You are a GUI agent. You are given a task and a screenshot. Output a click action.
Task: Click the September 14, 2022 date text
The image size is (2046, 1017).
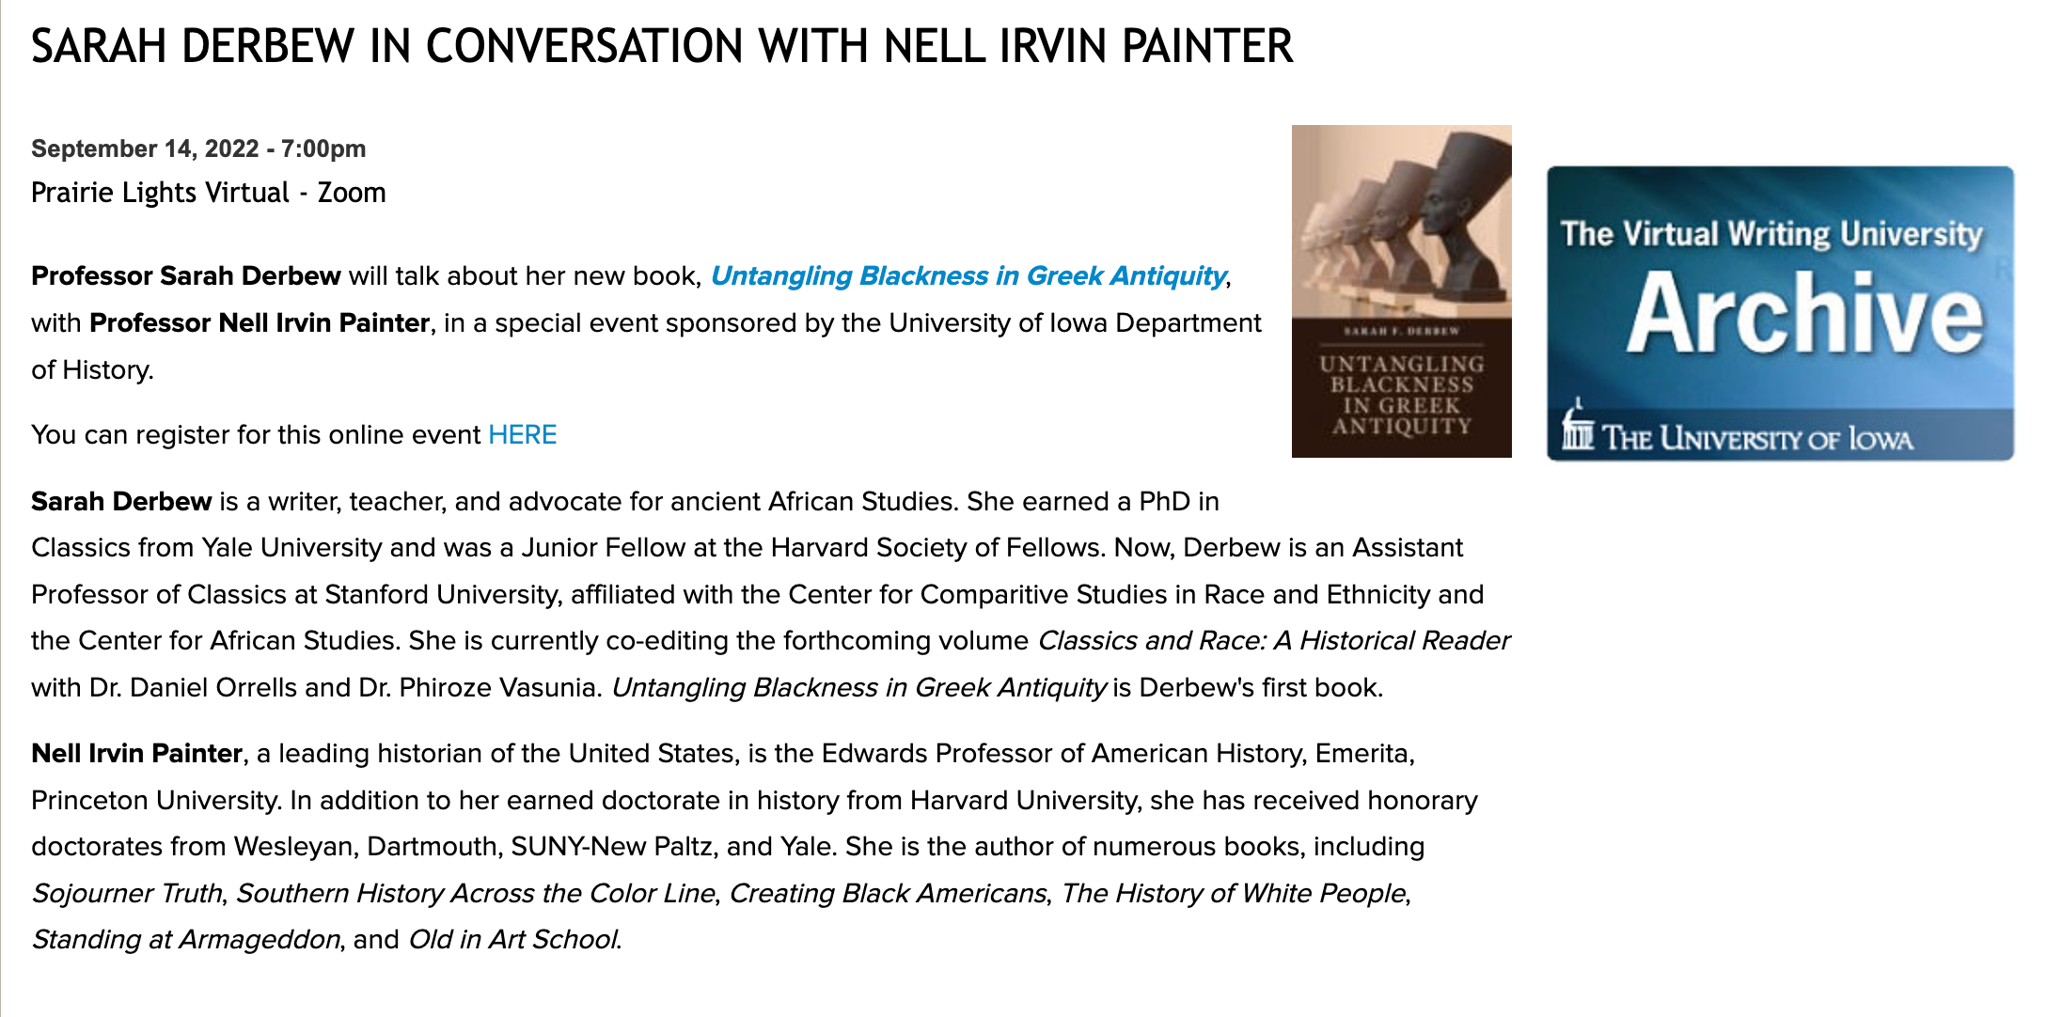(145, 149)
